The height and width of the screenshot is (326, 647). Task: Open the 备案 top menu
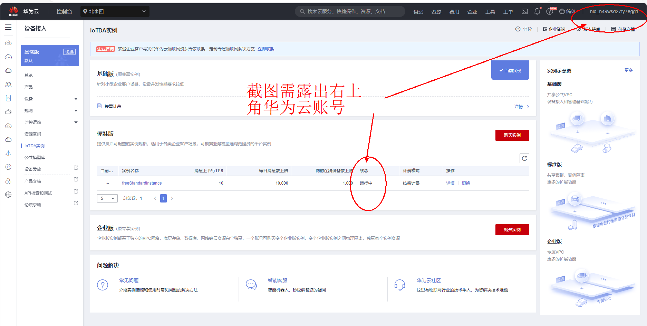(418, 12)
